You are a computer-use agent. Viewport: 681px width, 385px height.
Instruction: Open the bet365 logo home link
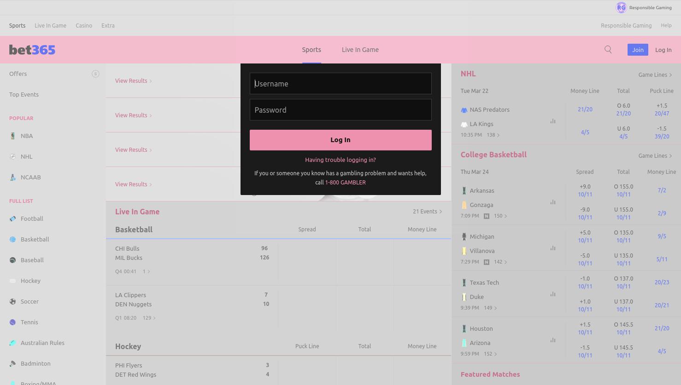(x=32, y=50)
